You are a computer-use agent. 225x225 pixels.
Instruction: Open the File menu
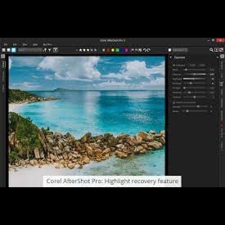tap(5, 45)
